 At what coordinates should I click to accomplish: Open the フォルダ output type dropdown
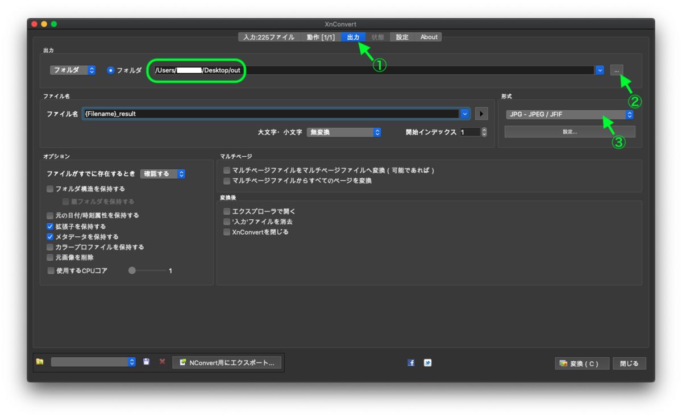[73, 70]
